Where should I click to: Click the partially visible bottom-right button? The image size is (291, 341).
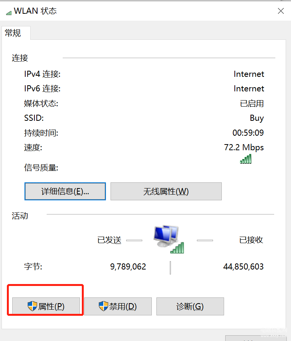[x=256, y=338]
